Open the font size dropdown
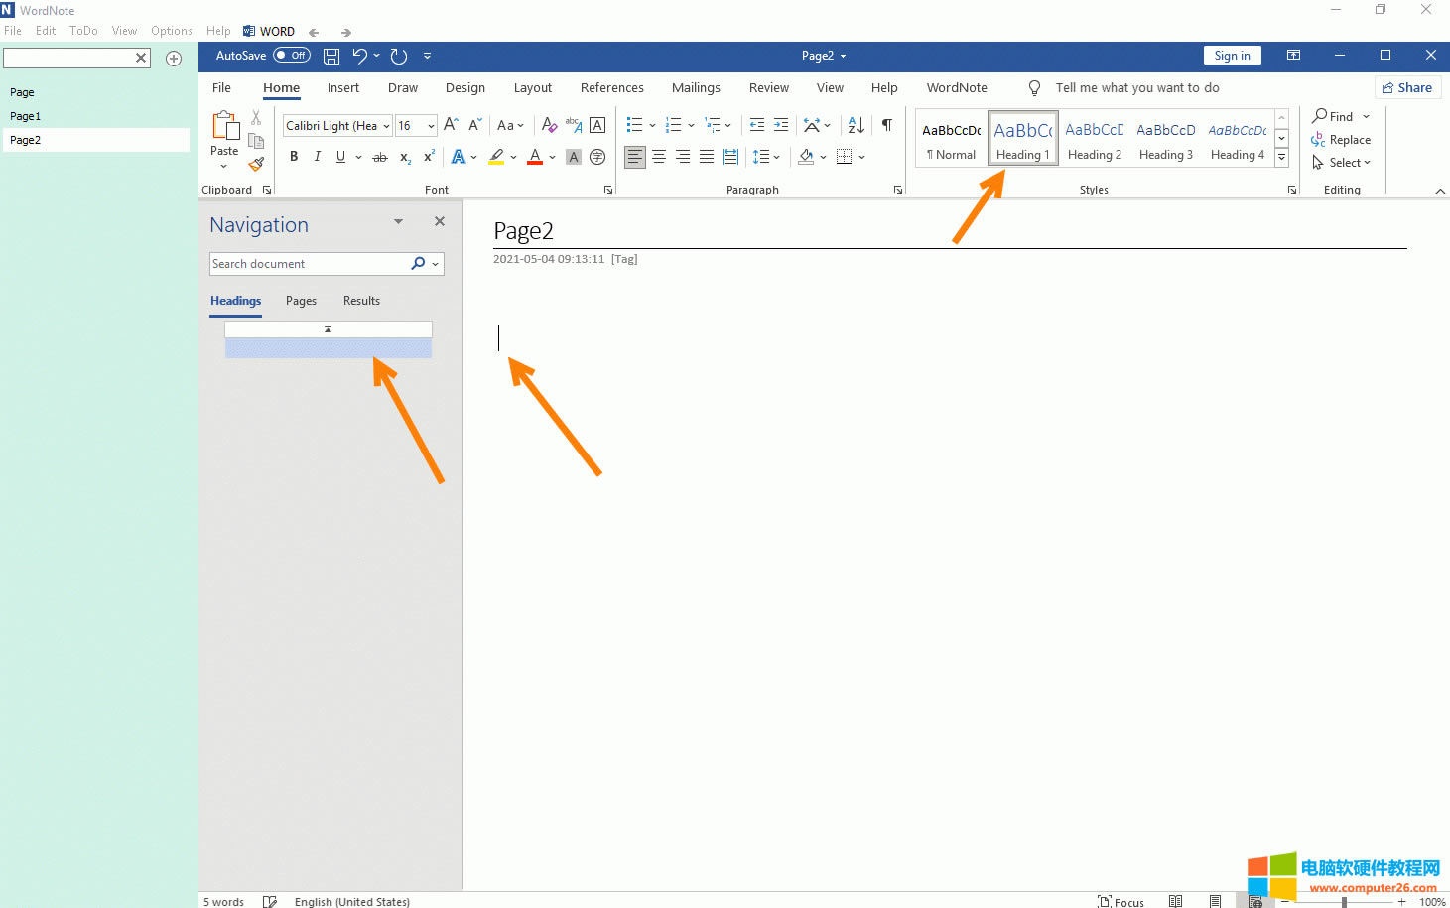Viewport: 1450px width, 908px height. 431,126
